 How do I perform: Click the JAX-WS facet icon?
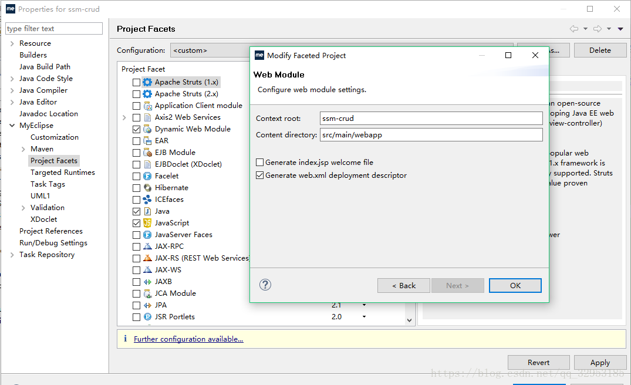tap(148, 270)
